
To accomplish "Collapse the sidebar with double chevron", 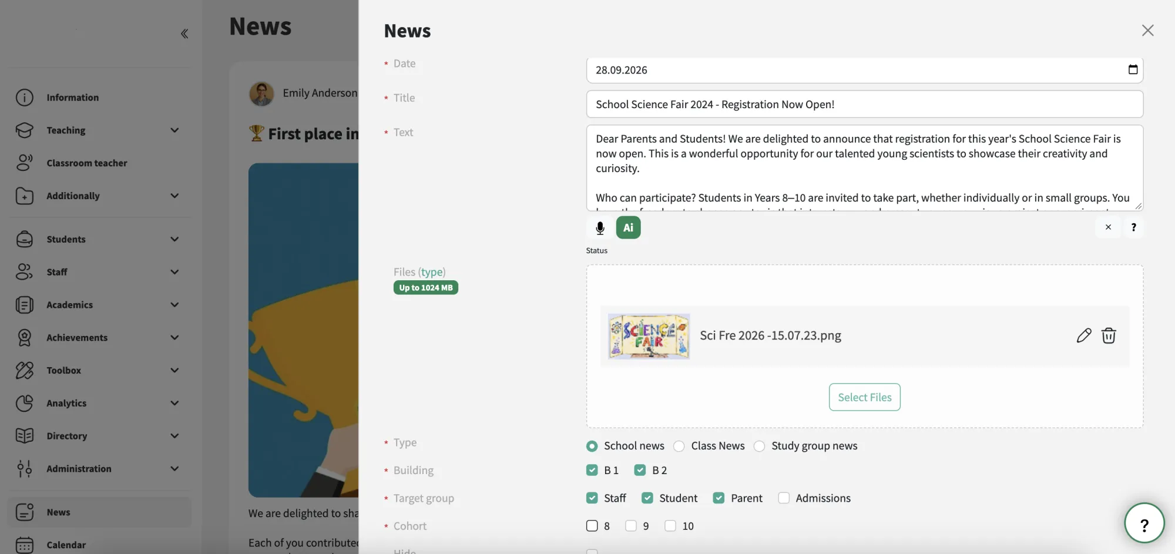I will coord(184,33).
